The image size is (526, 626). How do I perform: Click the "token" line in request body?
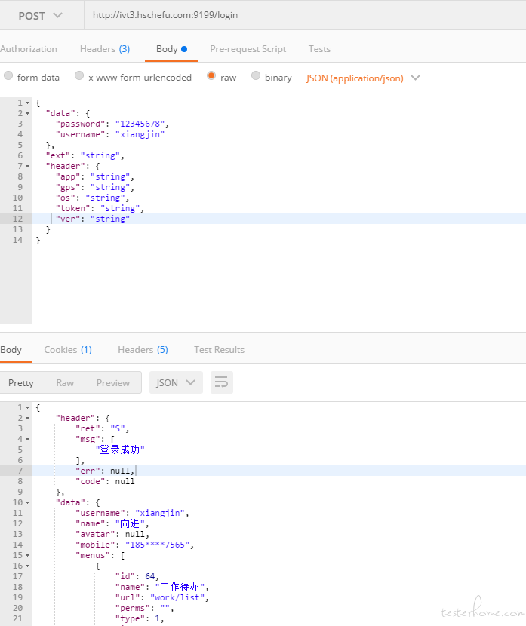100,208
